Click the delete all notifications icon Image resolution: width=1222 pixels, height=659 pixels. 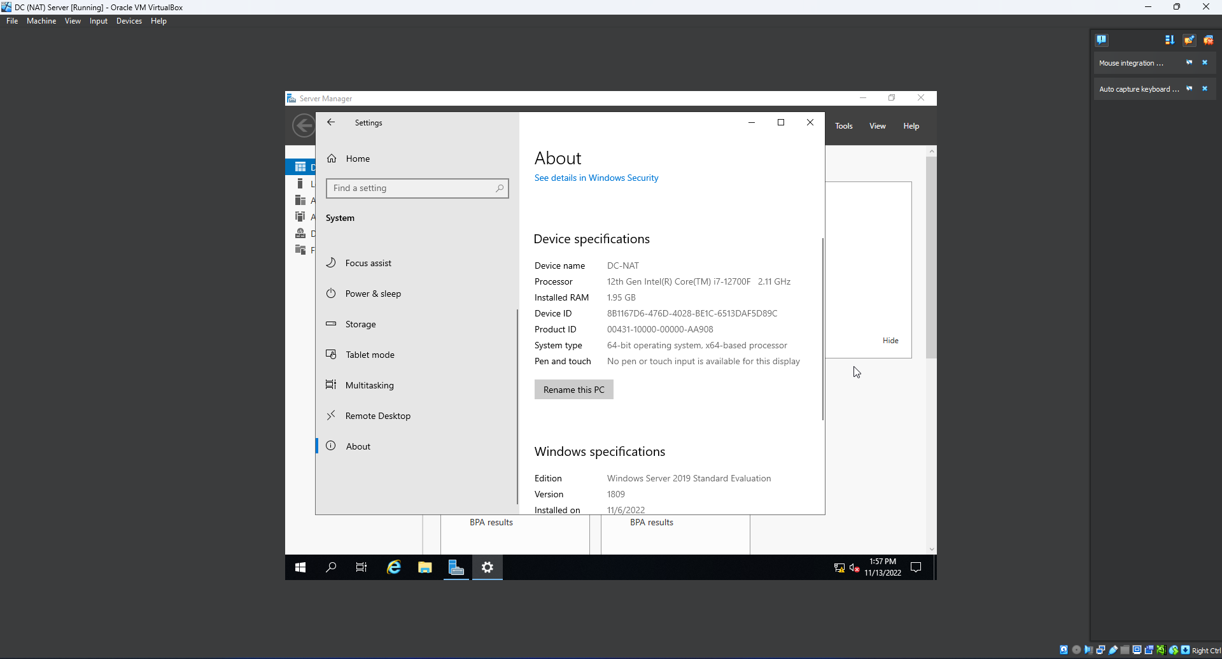(1208, 39)
